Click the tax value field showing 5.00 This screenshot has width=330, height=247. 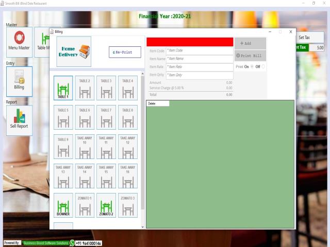[316, 48]
